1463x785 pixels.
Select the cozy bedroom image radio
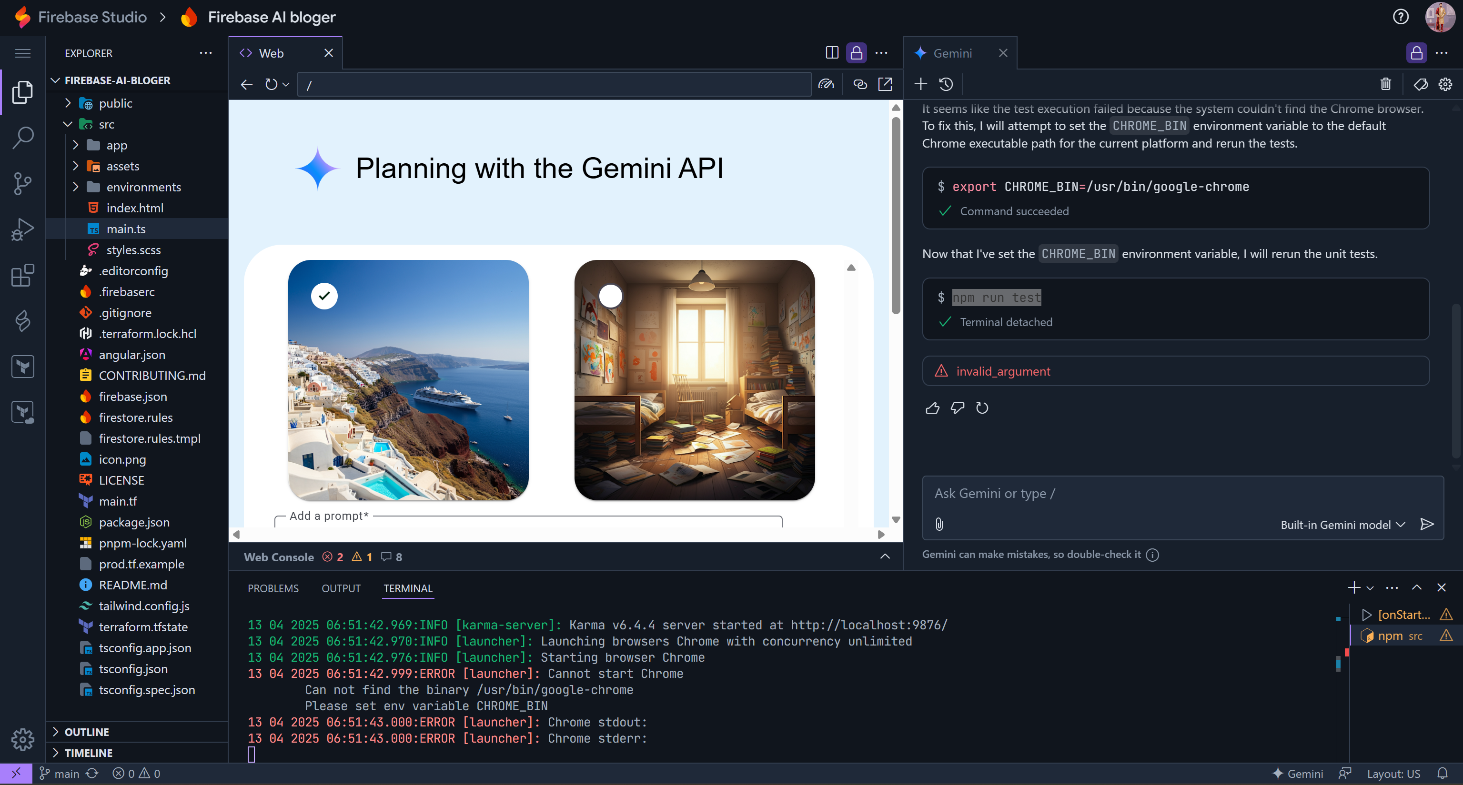coord(611,296)
